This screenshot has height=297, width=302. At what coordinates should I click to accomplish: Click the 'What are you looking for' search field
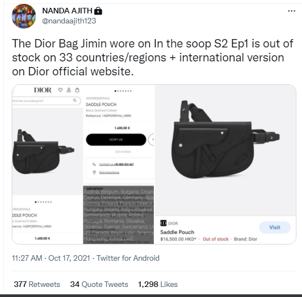[46, 100]
